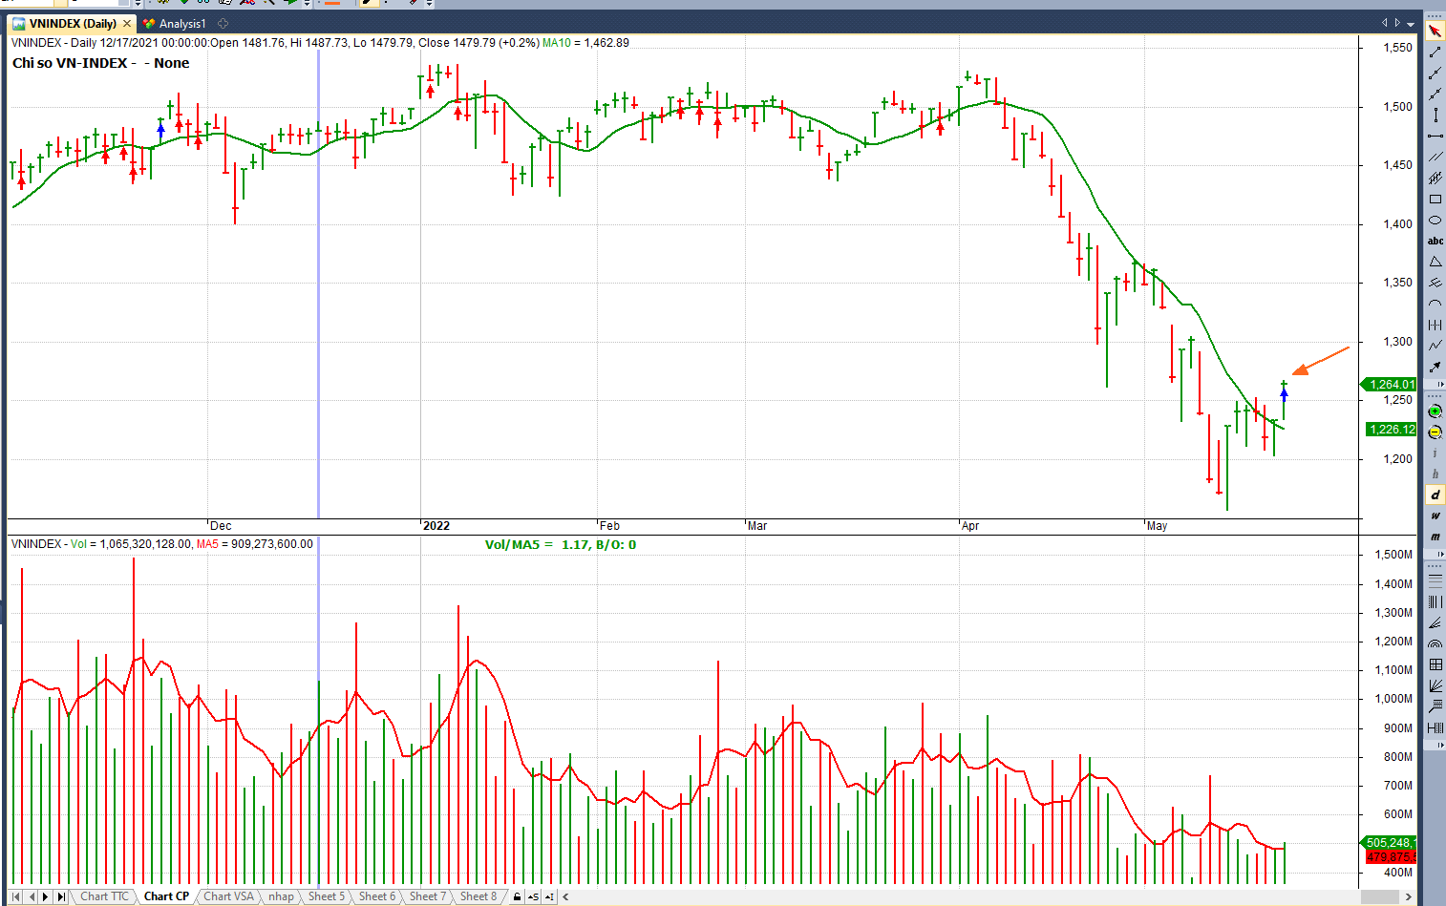Viewport: 1446px width, 906px height.
Task: Select the Fibonacci retracement lines tool
Action: click(1435, 580)
